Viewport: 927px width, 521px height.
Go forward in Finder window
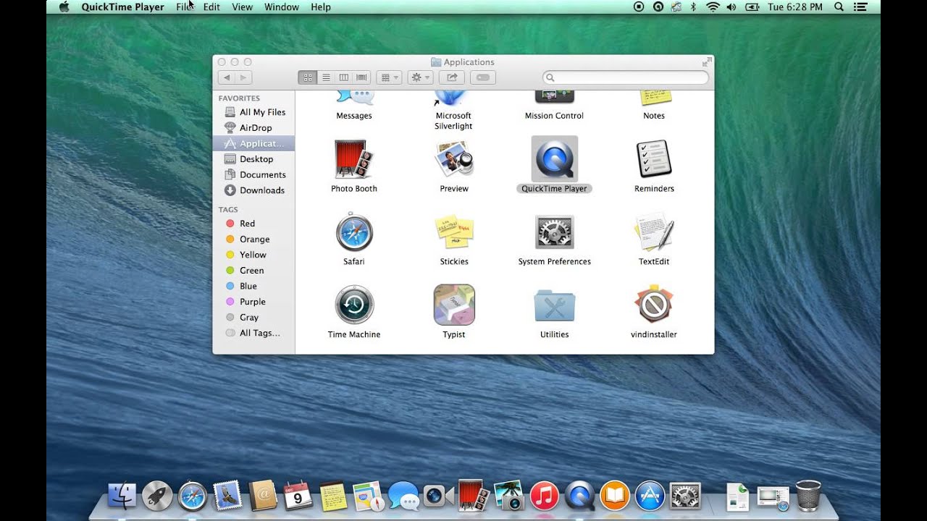tap(244, 77)
